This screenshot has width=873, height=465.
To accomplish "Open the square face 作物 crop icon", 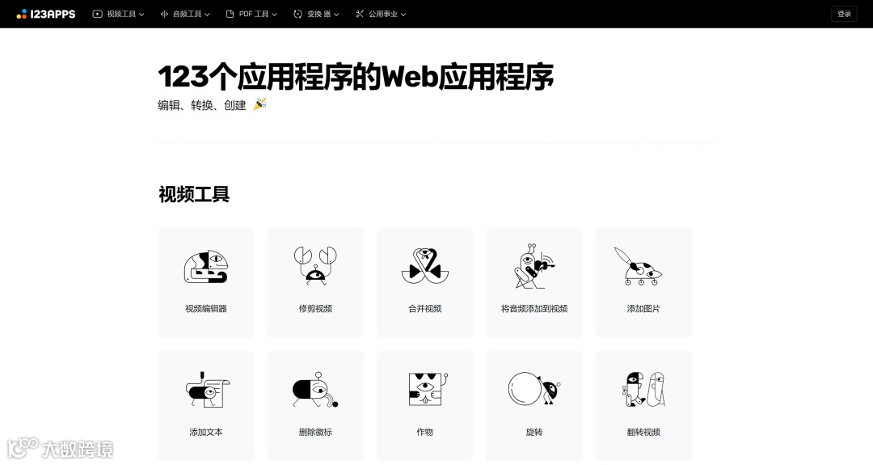I will pos(428,389).
